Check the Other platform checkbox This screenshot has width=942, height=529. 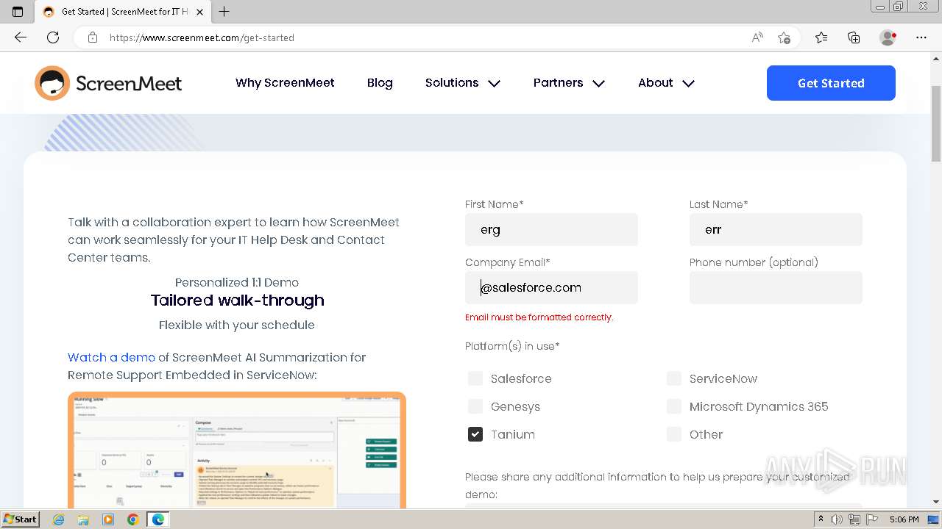click(x=674, y=434)
